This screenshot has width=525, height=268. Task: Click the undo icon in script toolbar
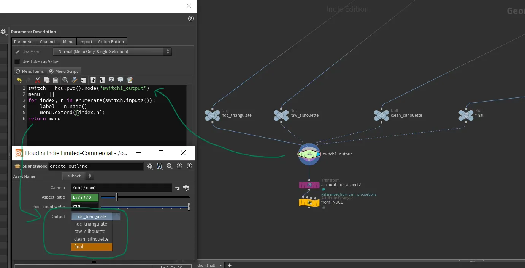point(19,80)
